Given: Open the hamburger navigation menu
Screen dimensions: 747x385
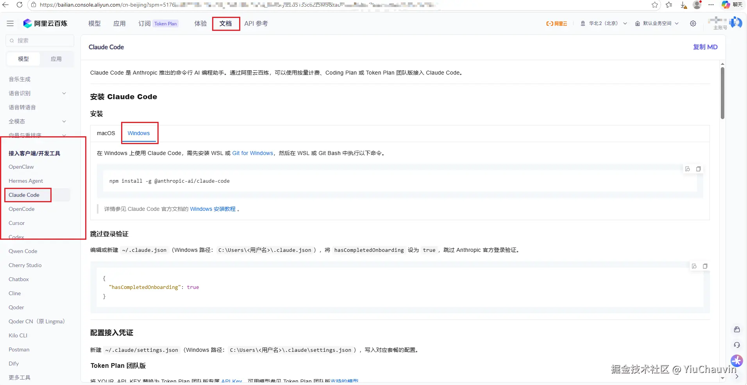Looking at the screenshot, I should (10, 23).
